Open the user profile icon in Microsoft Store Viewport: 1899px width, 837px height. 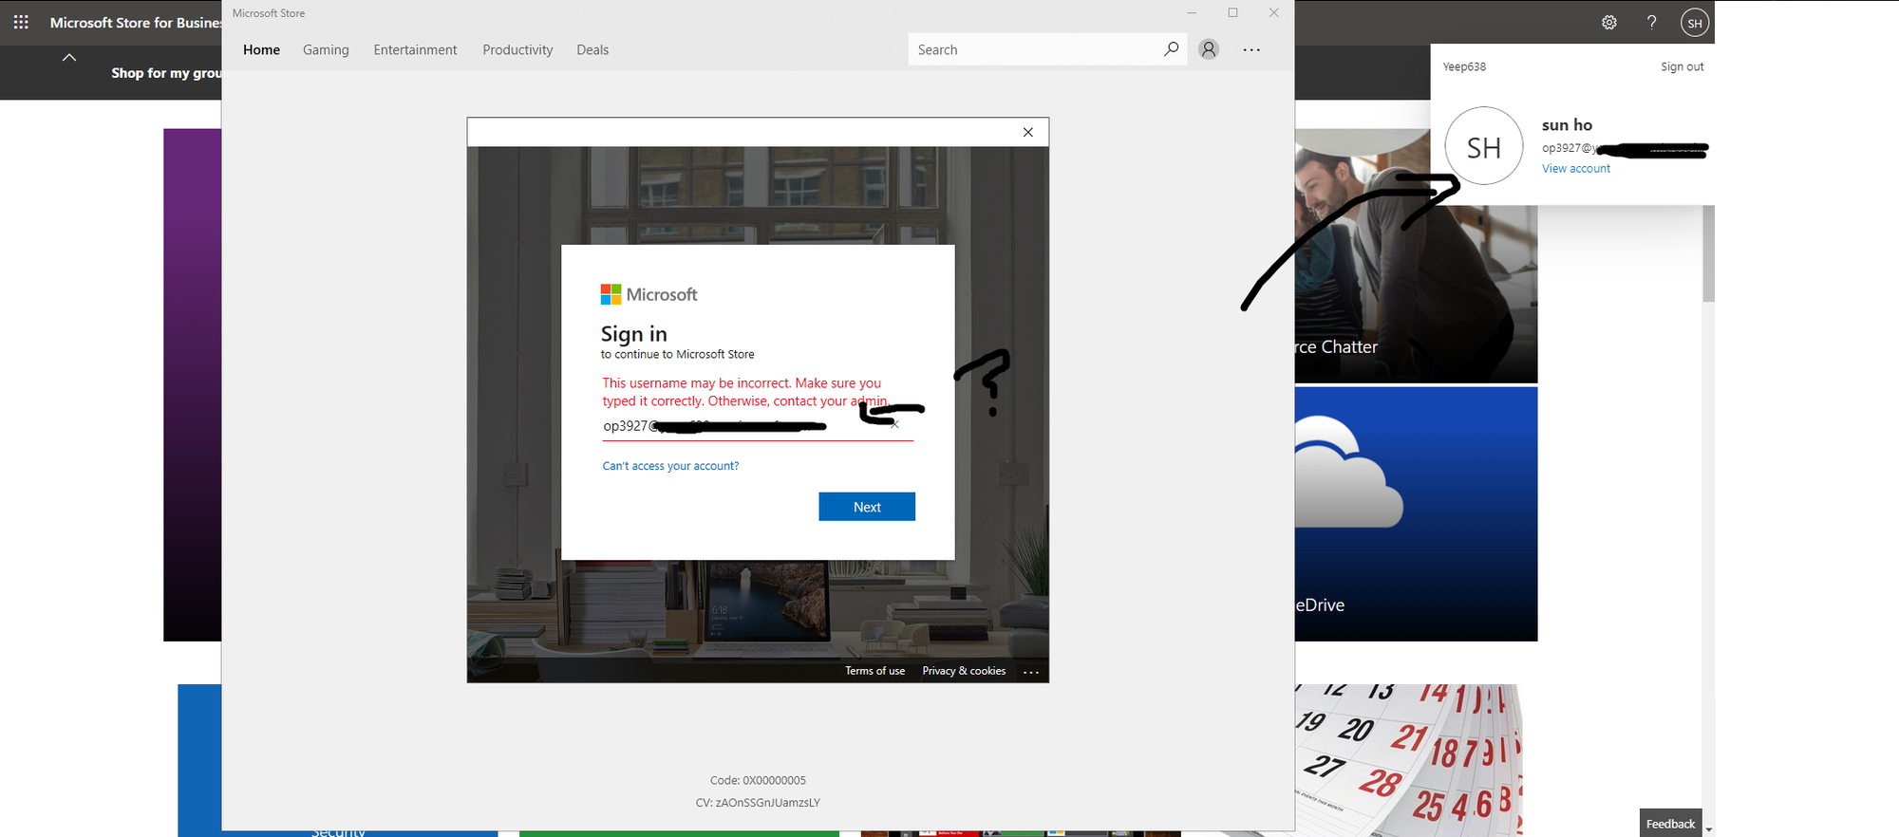[x=1209, y=49]
